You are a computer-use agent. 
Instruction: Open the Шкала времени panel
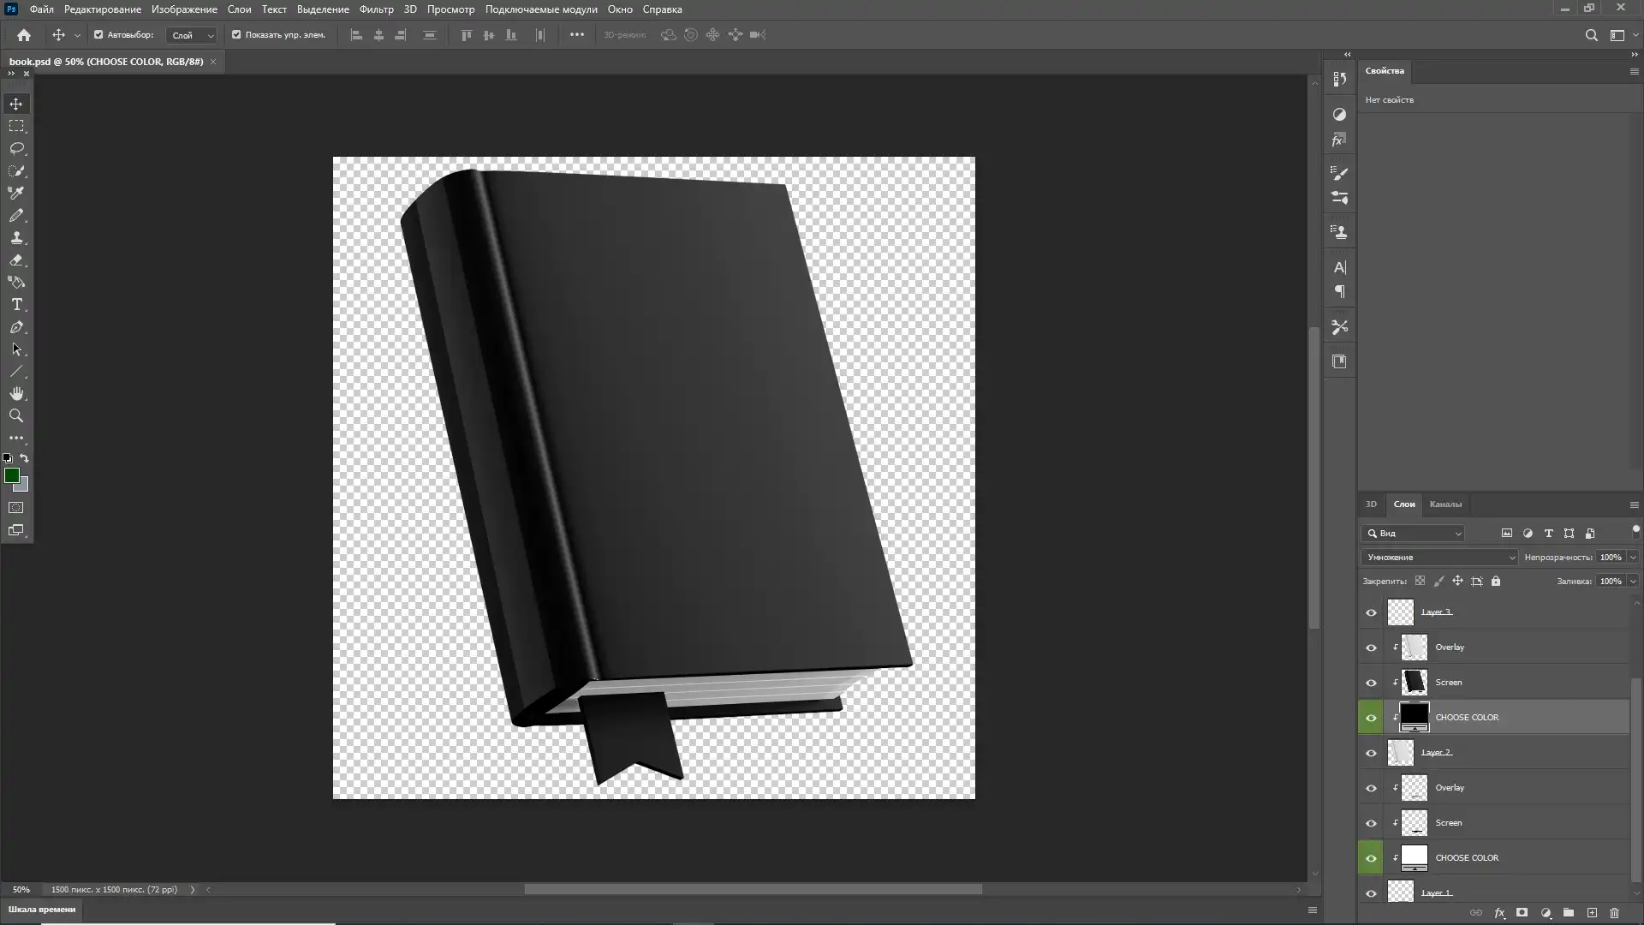[x=42, y=910]
